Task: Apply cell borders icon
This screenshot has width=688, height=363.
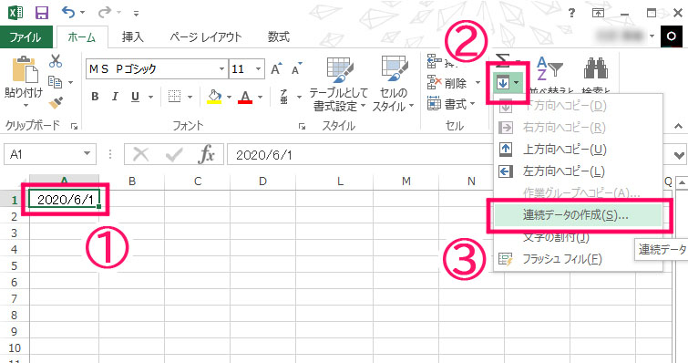Action: point(175,96)
